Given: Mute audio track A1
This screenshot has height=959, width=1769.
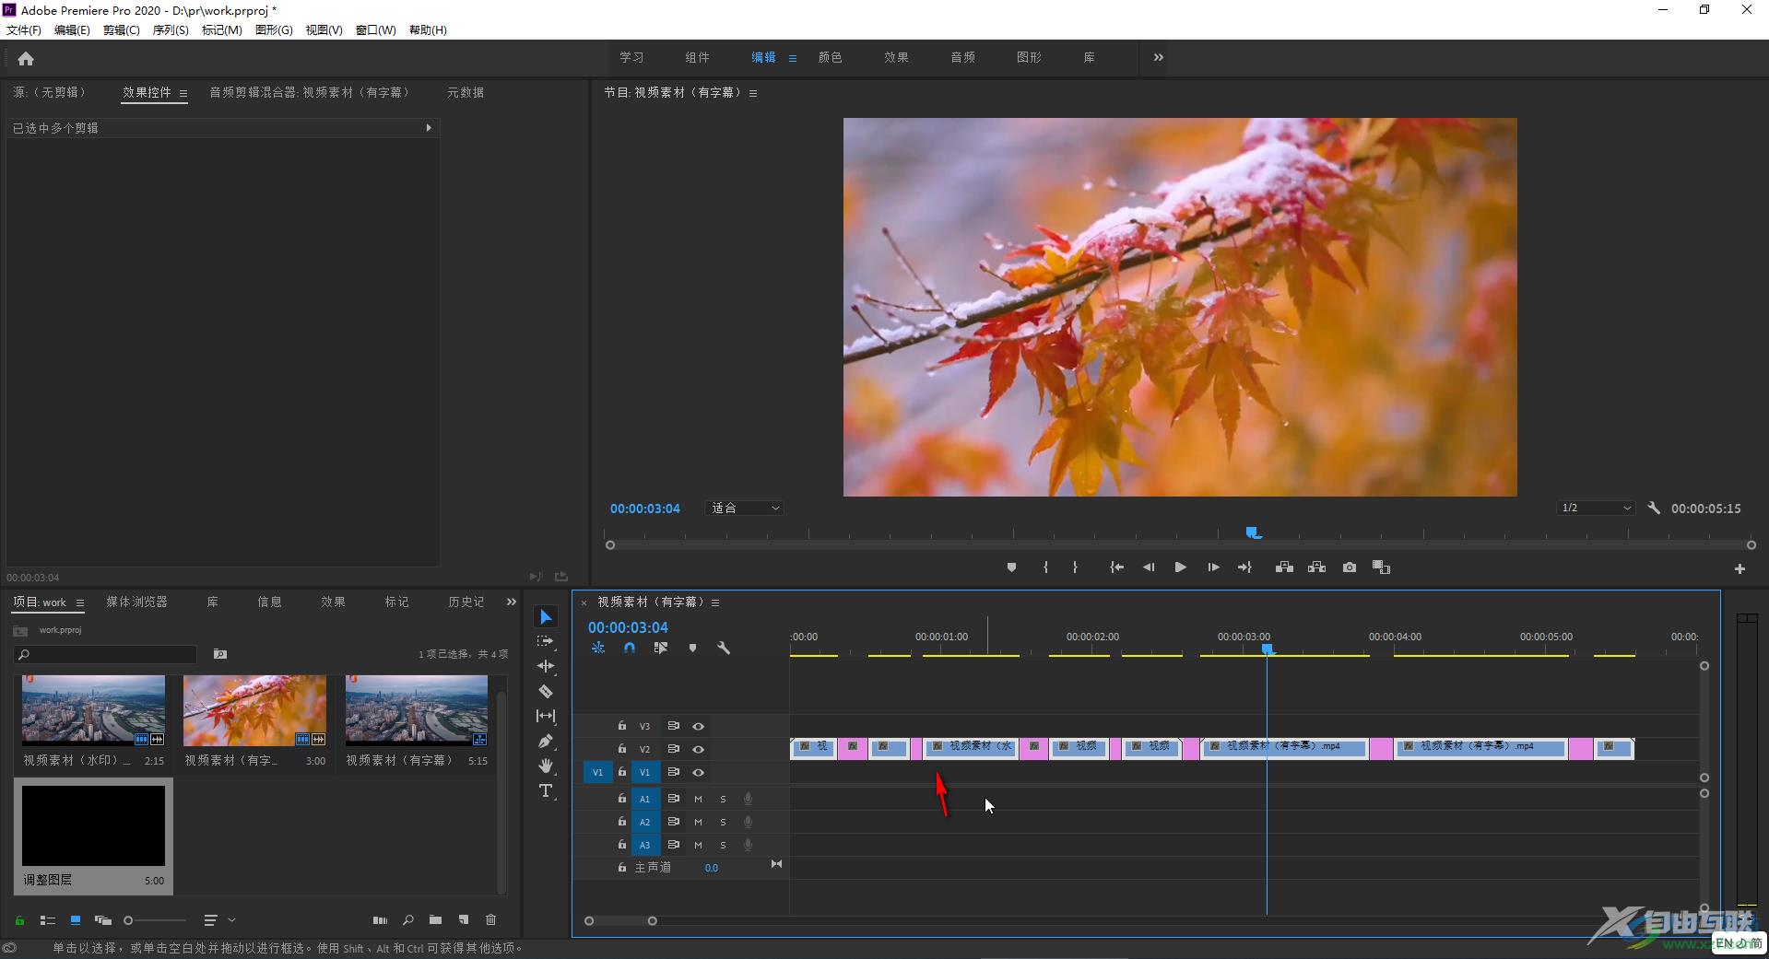Looking at the screenshot, I should pyautogui.click(x=698, y=799).
